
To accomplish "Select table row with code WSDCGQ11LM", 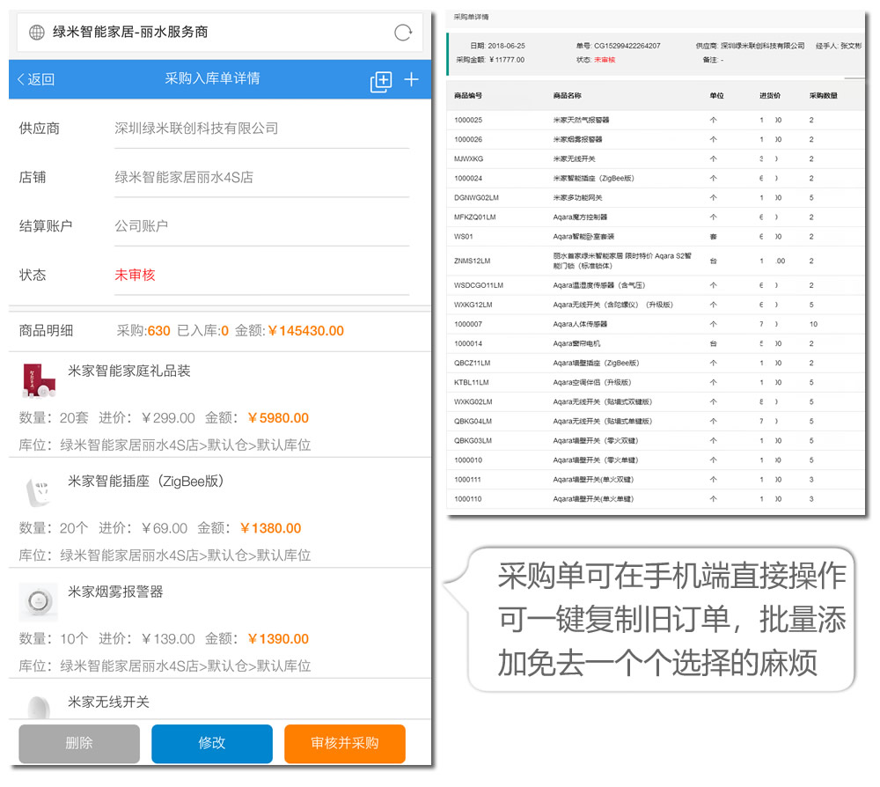I will tap(656, 286).
